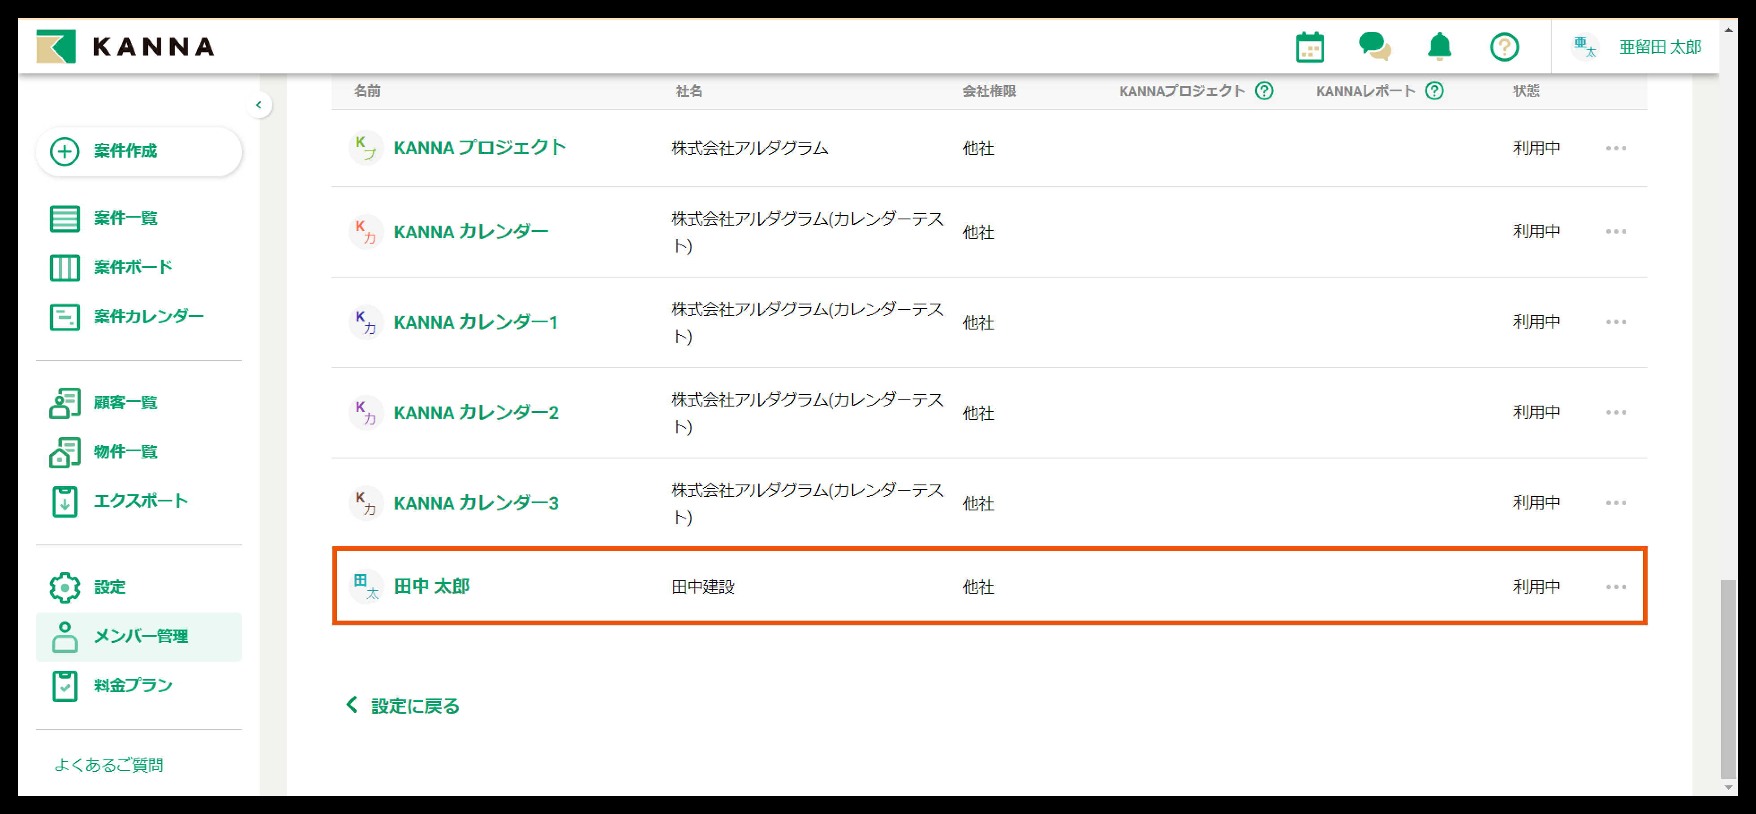Click the KANNA logo
The image size is (1756, 814).
click(x=126, y=46)
